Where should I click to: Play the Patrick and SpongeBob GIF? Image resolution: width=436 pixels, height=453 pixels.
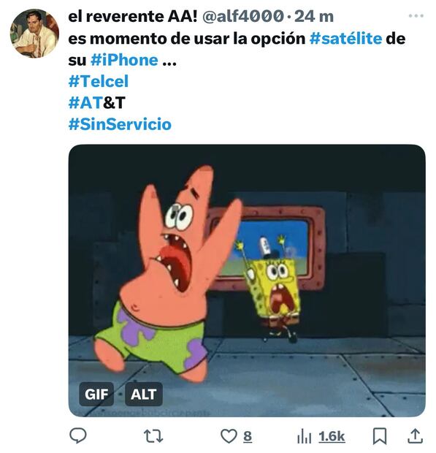[x=247, y=281]
